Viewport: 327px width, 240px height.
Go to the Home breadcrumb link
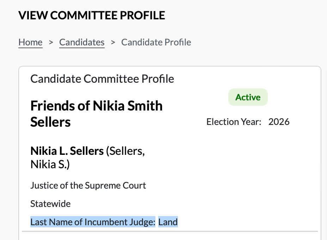coord(30,43)
